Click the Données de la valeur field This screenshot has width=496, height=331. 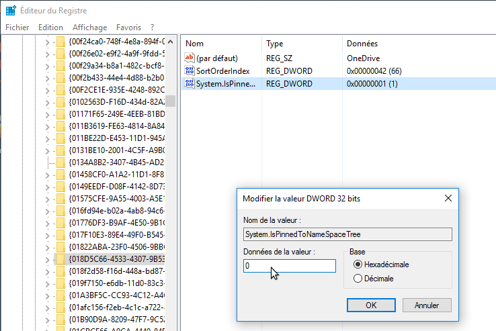[x=290, y=266]
